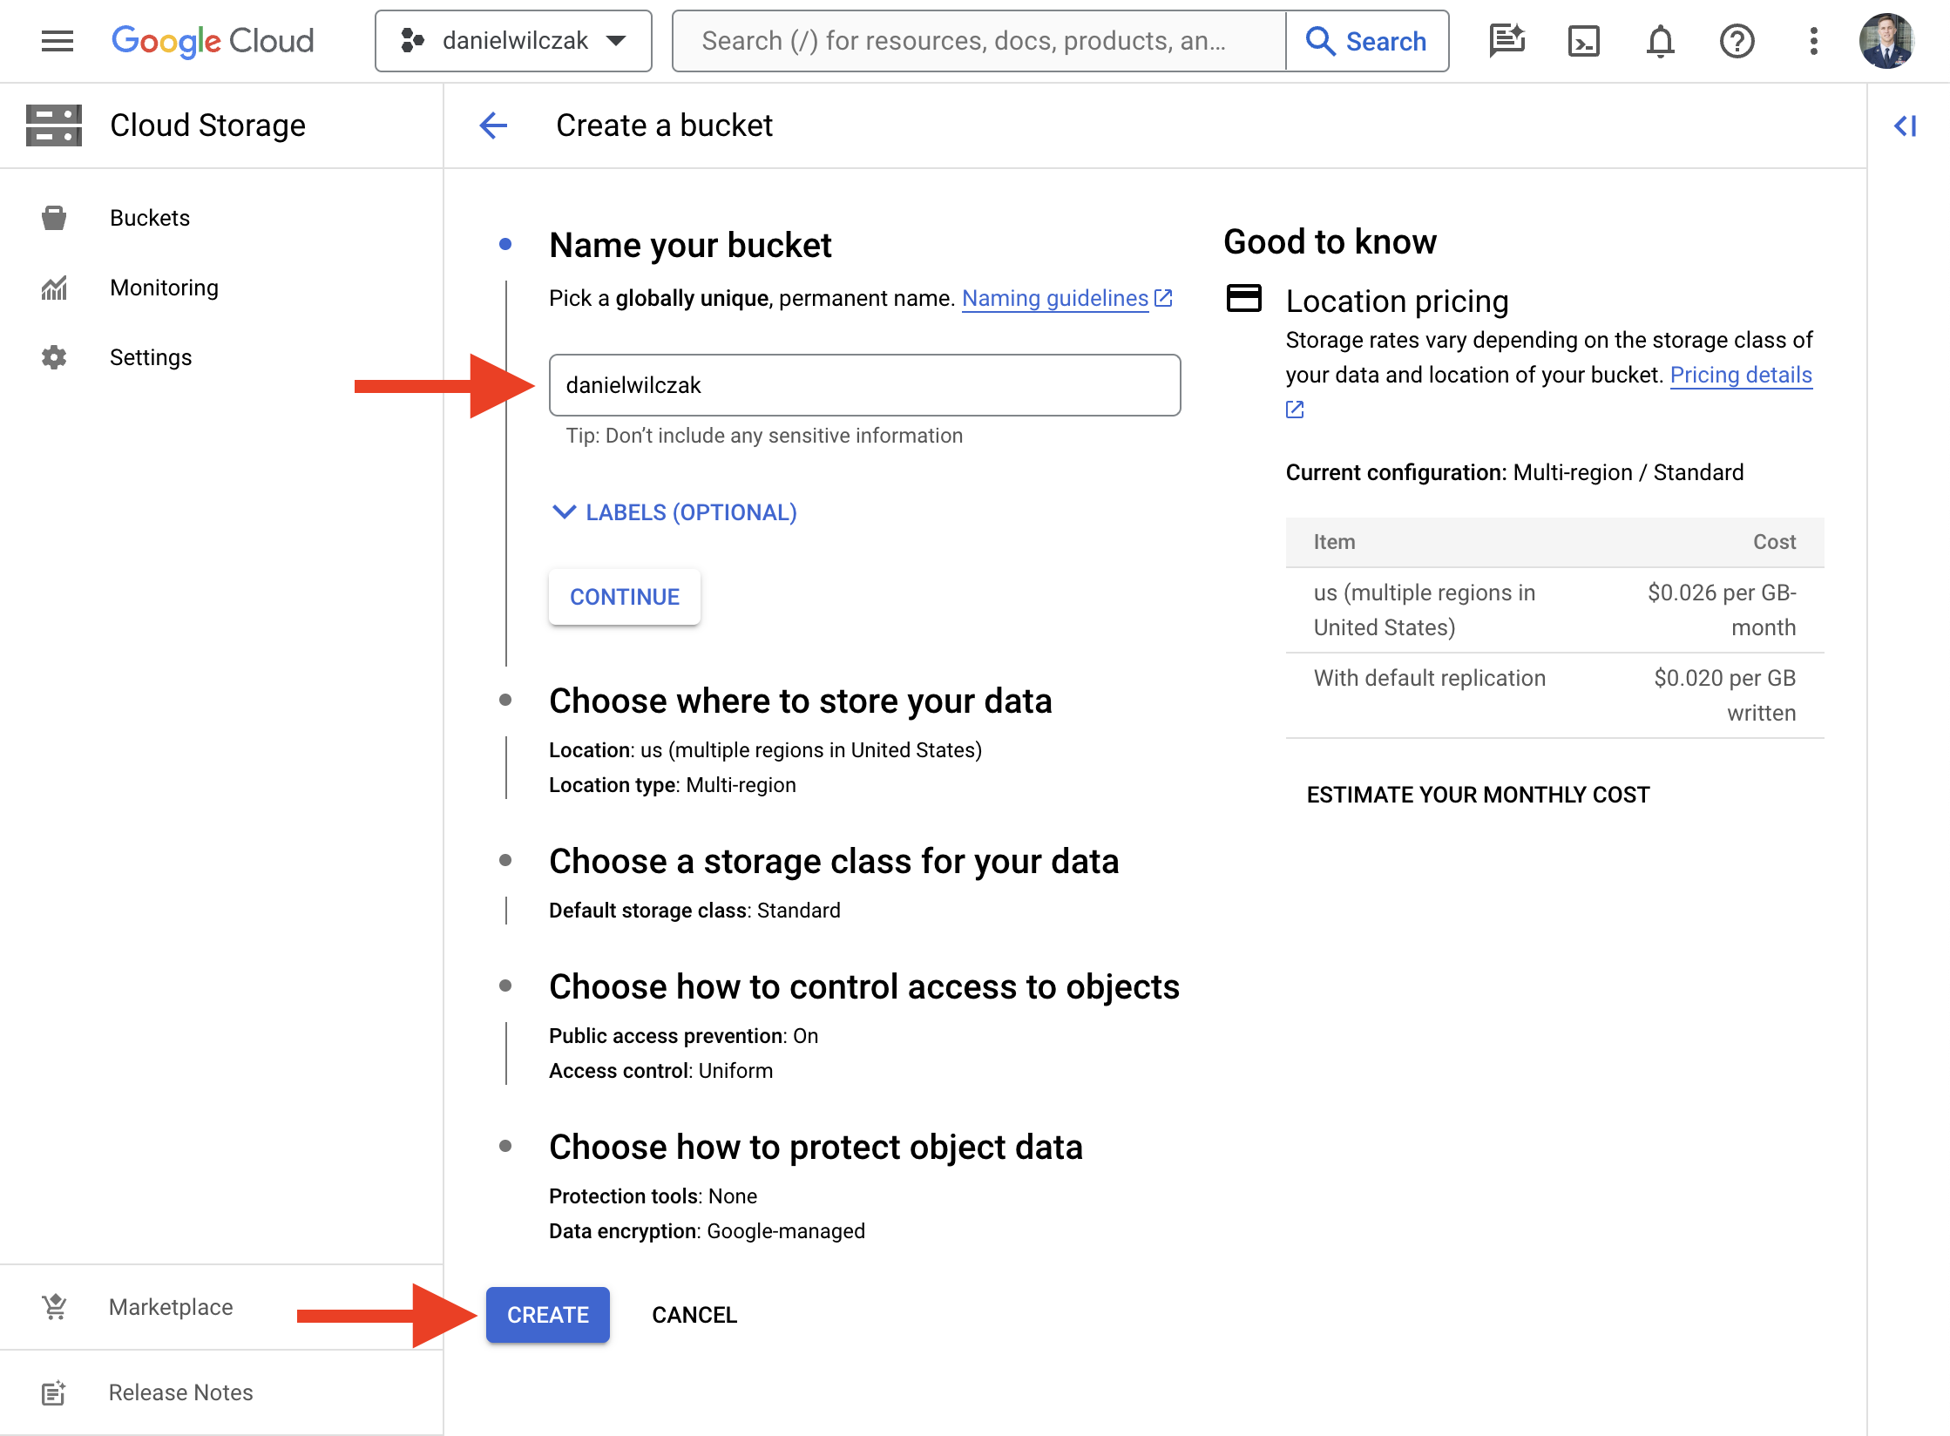Open the Pricing details link
The height and width of the screenshot is (1436, 1950).
(1741, 375)
